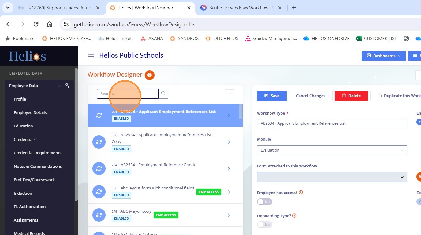Open Prof Dev/Coursework in the sidebar
Screen dimensions: 421x235
click(34, 180)
